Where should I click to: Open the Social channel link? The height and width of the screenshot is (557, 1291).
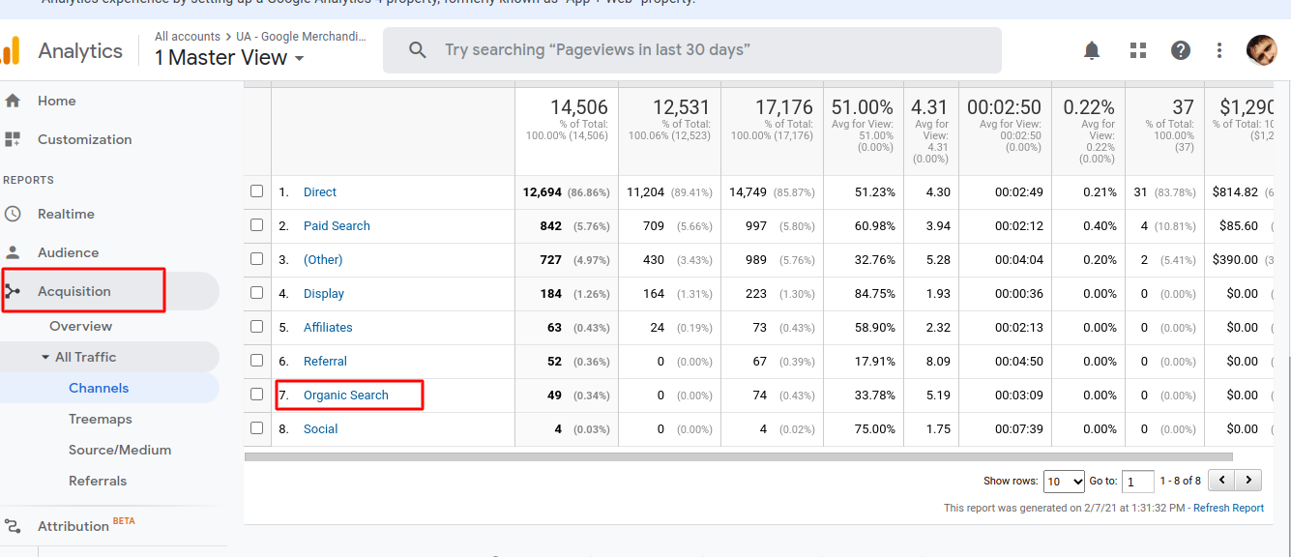(x=320, y=428)
